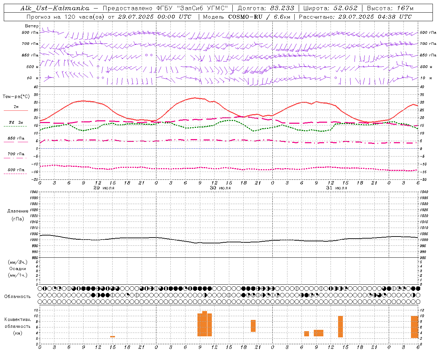Click the orange convective bar at 14h on 31 июля
Viewport: 438px width, 350px height.
pyautogui.click(x=340, y=326)
